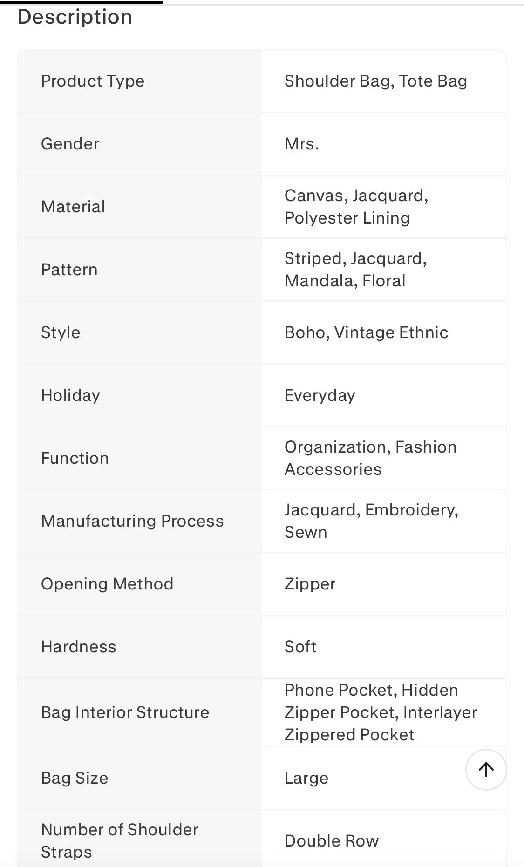Click the Mrs. gender value
This screenshot has height=867, width=524.
[302, 144]
